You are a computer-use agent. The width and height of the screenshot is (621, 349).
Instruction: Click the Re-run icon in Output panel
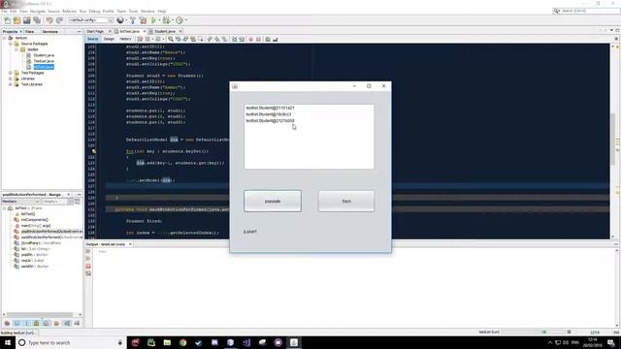88,251
